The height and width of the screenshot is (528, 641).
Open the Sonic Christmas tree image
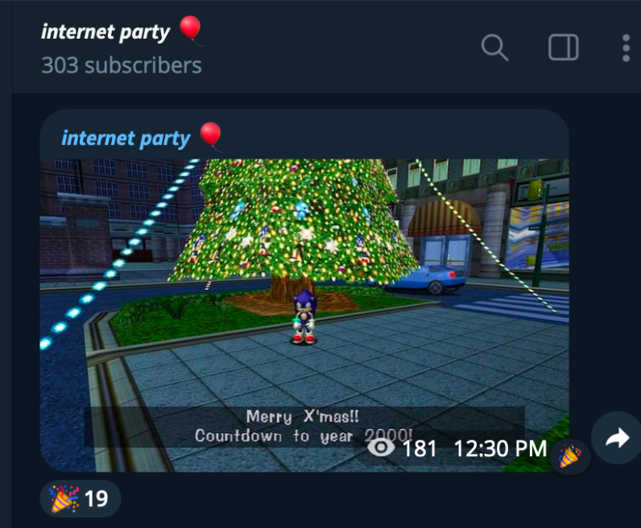[304, 316]
